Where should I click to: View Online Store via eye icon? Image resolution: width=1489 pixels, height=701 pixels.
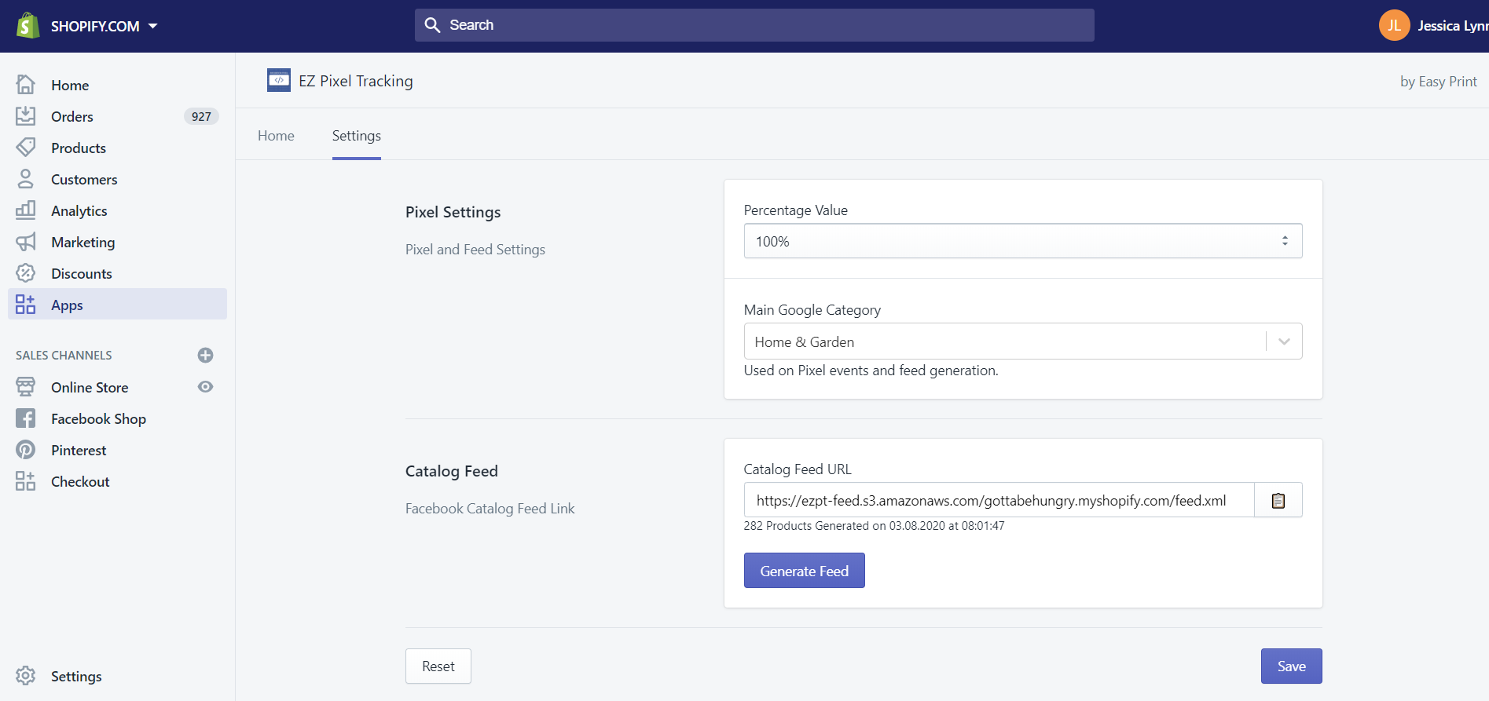click(x=205, y=387)
